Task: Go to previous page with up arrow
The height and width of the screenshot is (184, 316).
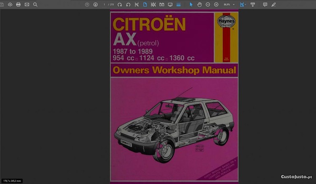Action: [x=87, y=4]
